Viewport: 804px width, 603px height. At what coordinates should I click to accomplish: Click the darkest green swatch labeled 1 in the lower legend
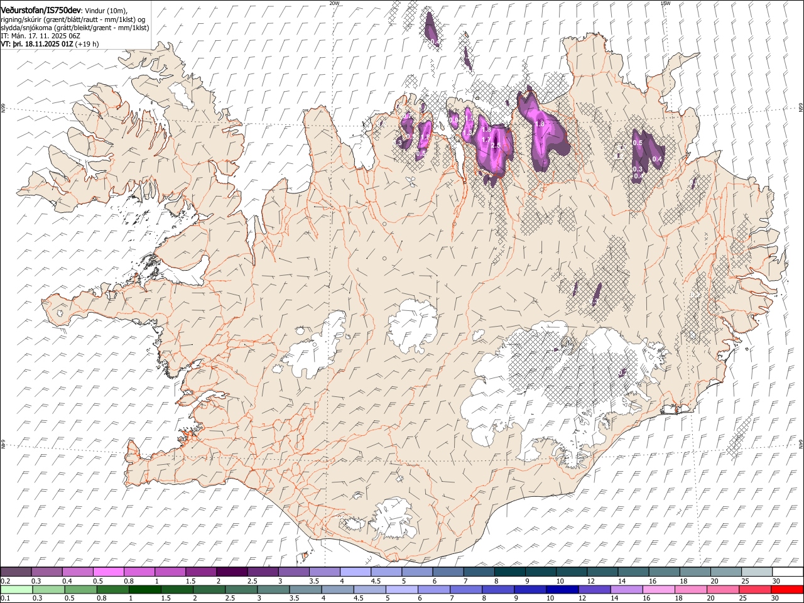pos(144,589)
